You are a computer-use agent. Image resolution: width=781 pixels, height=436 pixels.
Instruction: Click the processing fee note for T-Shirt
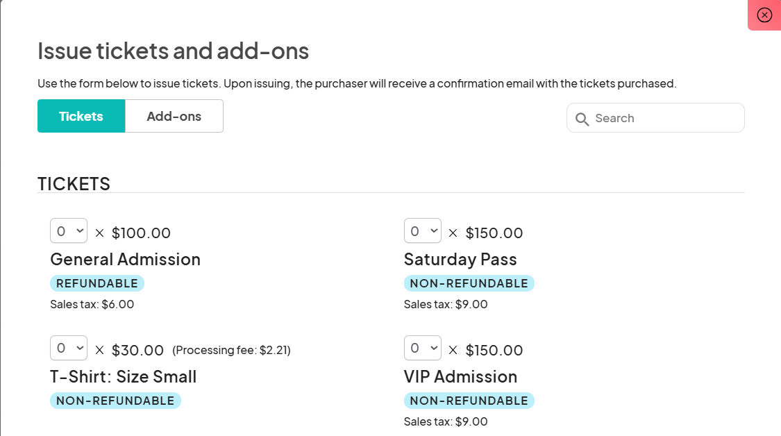232,350
